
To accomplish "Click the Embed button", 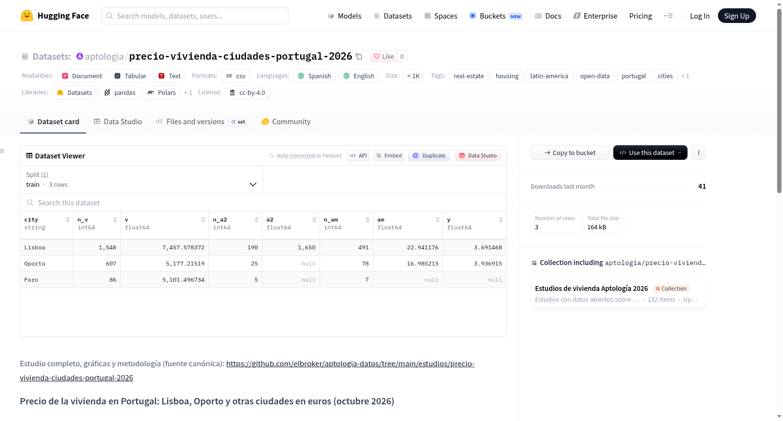I will 389,155.
